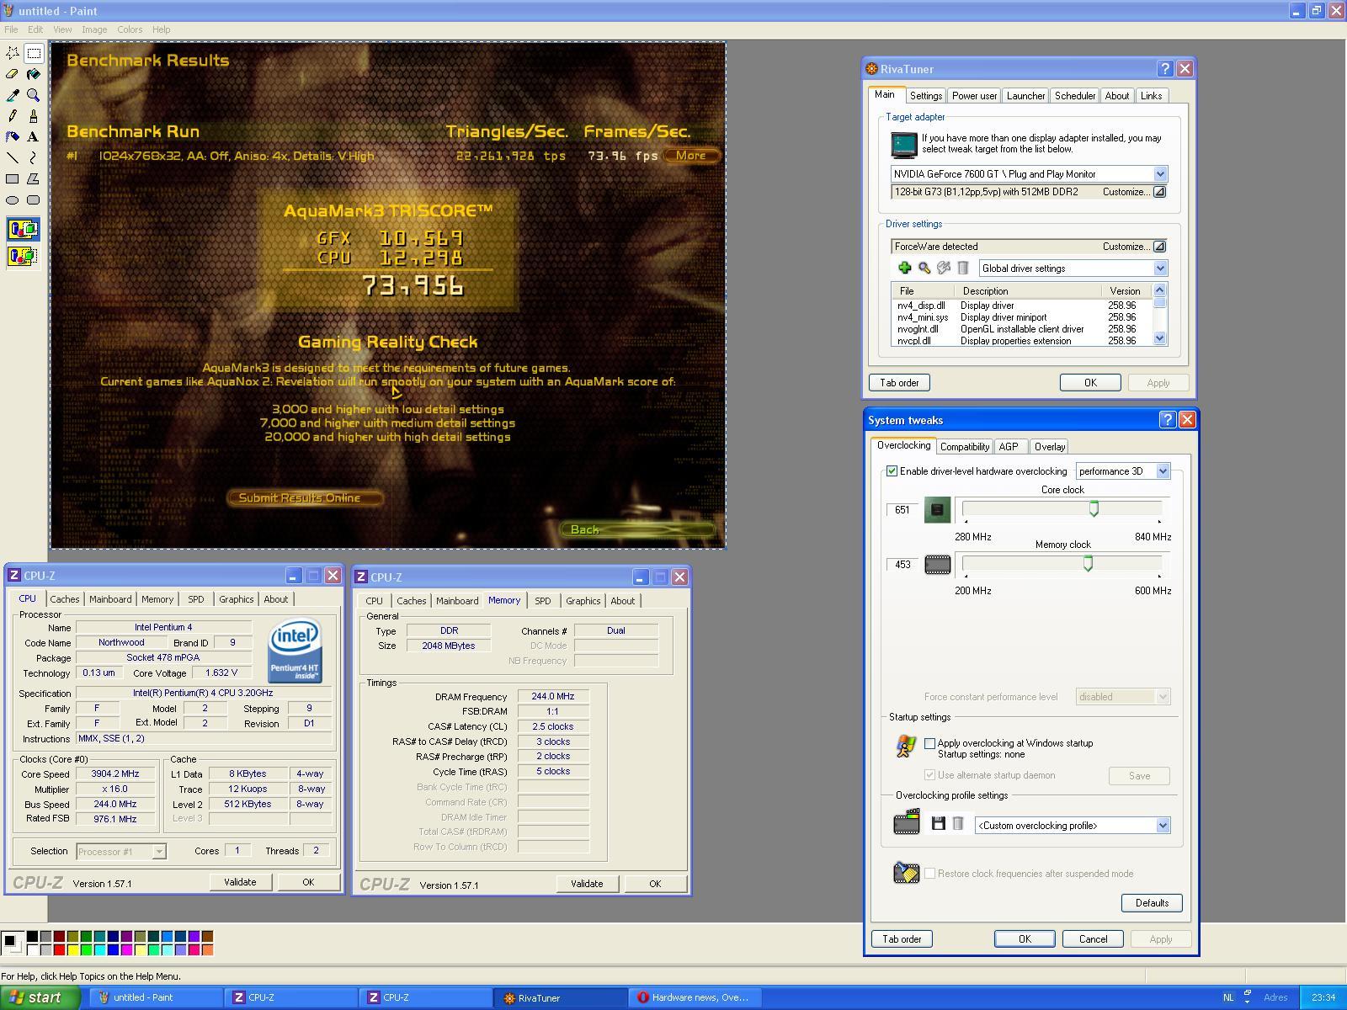
Task: Click the green plus add profile icon
Action: coord(904,268)
